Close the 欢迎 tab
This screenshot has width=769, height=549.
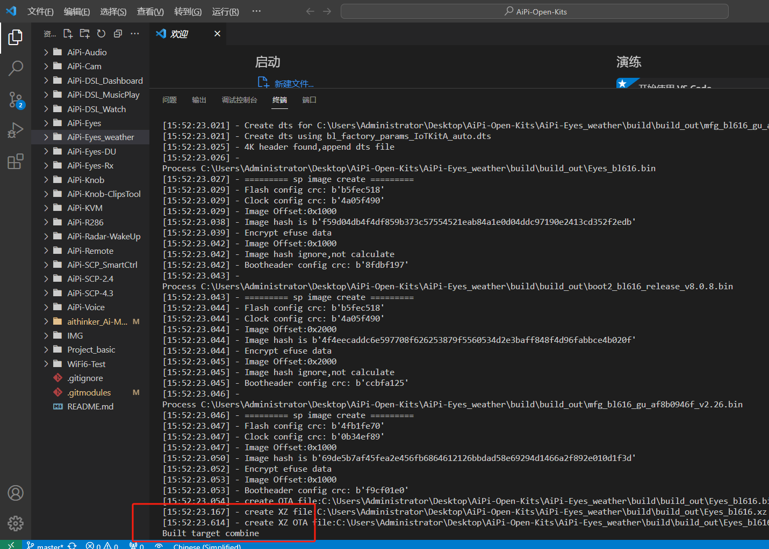[217, 34]
